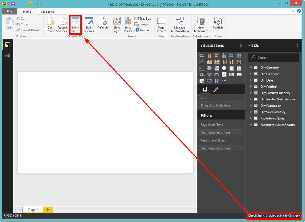Select the table visual icon

[231, 68]
